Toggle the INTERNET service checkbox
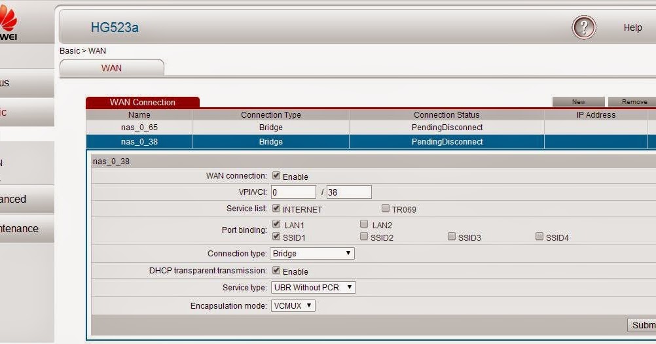This screenshot has width=656, height=344. tap(276, 208)
